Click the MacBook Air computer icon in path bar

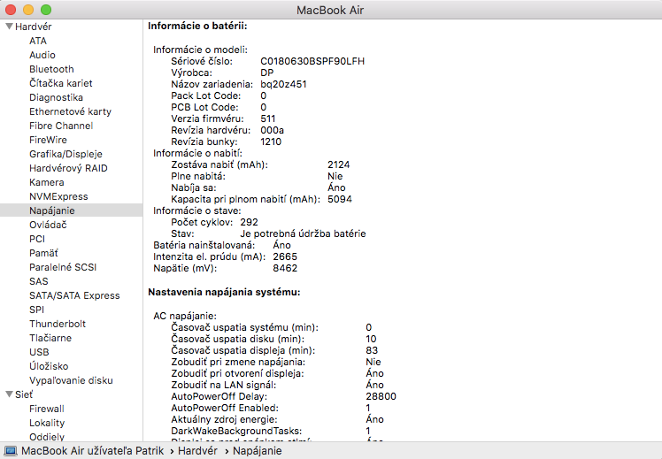11,451
